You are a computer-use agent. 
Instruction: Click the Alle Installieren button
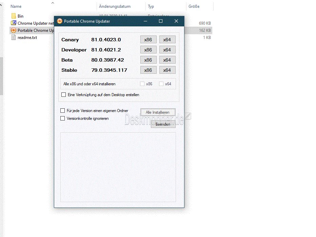coord(158,112)
